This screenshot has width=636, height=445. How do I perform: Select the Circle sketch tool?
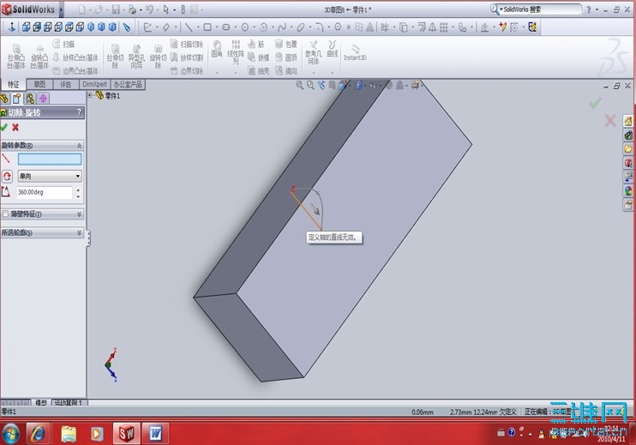coord(245,27)
